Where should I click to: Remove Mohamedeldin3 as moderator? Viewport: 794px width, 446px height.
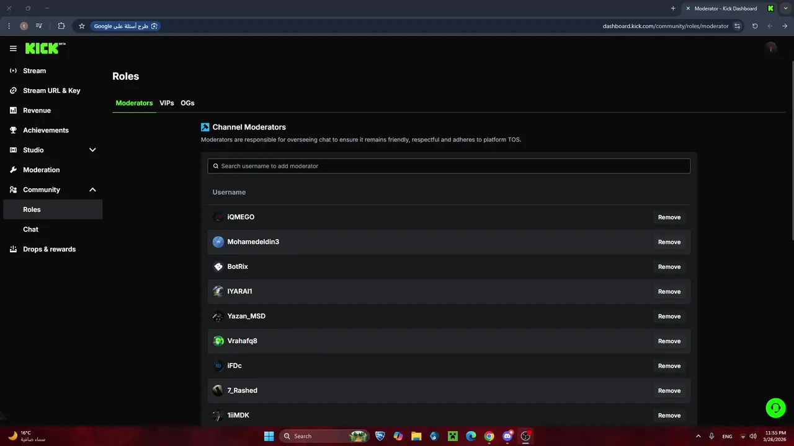tap(669, 242)
